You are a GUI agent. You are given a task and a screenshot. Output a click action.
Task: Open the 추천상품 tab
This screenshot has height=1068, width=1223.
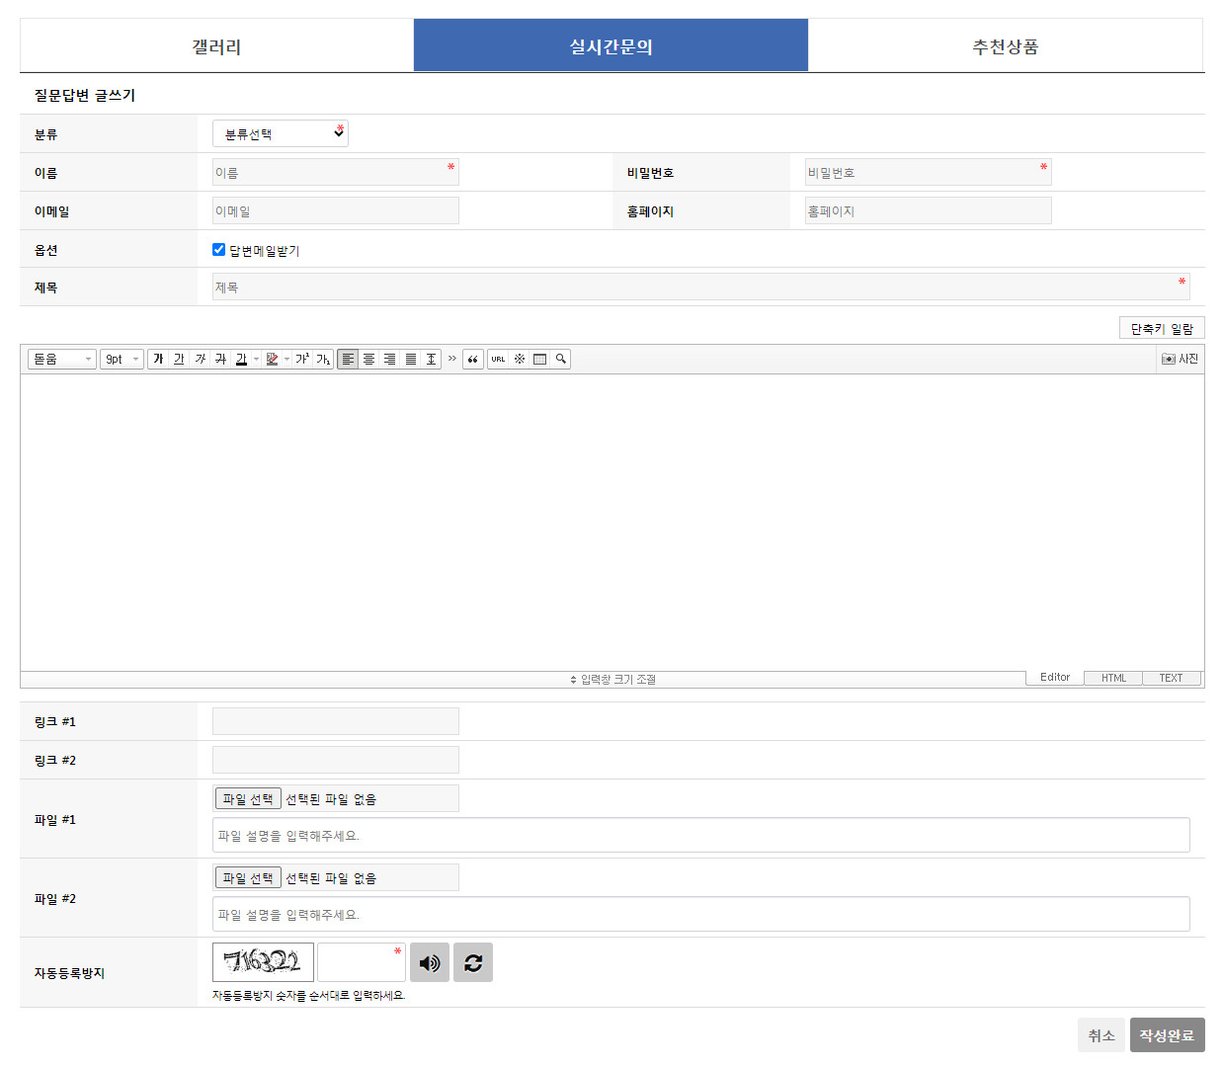tap(1005, 46)
